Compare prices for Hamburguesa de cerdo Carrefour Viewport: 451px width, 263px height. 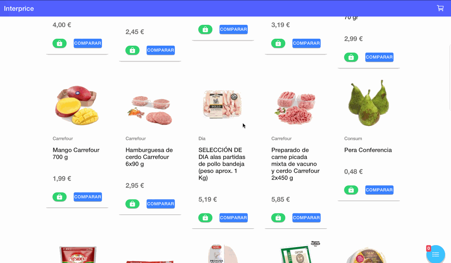[x=161, y=204]
